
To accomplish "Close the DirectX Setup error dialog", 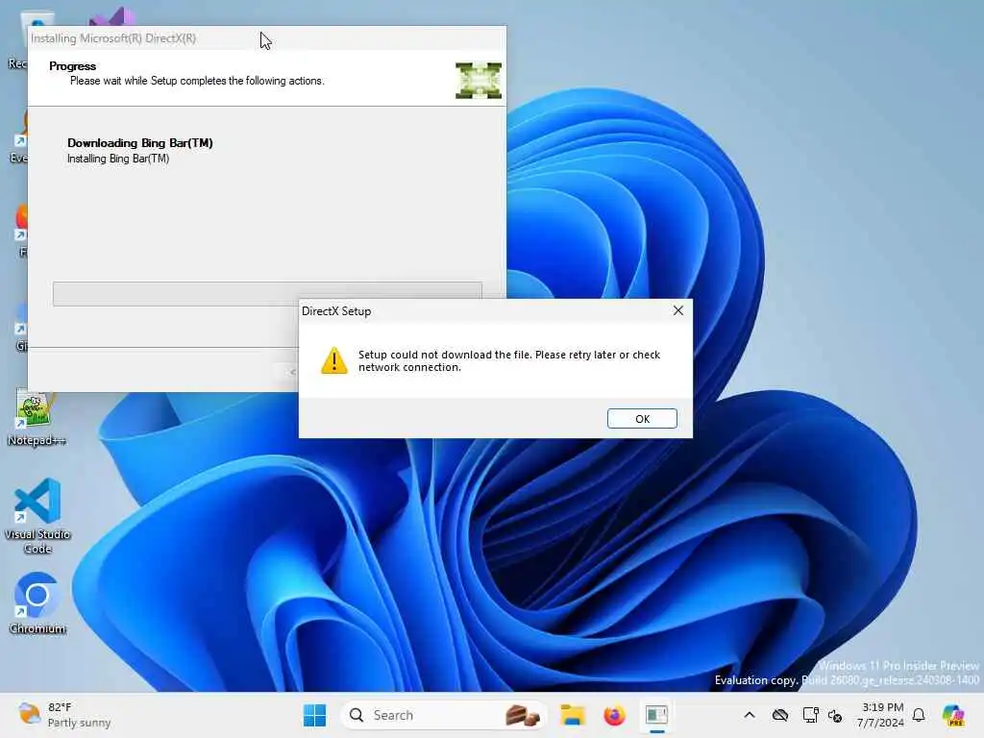I will [677, 310].
